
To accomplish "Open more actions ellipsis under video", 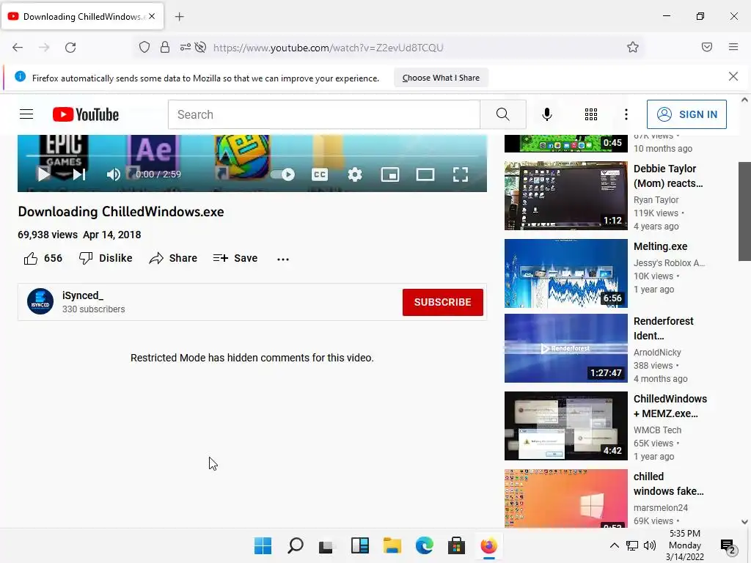I will 283,259.
